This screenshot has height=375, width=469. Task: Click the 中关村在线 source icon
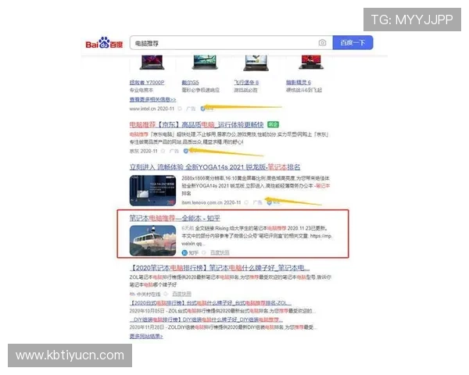click(132, 295)
